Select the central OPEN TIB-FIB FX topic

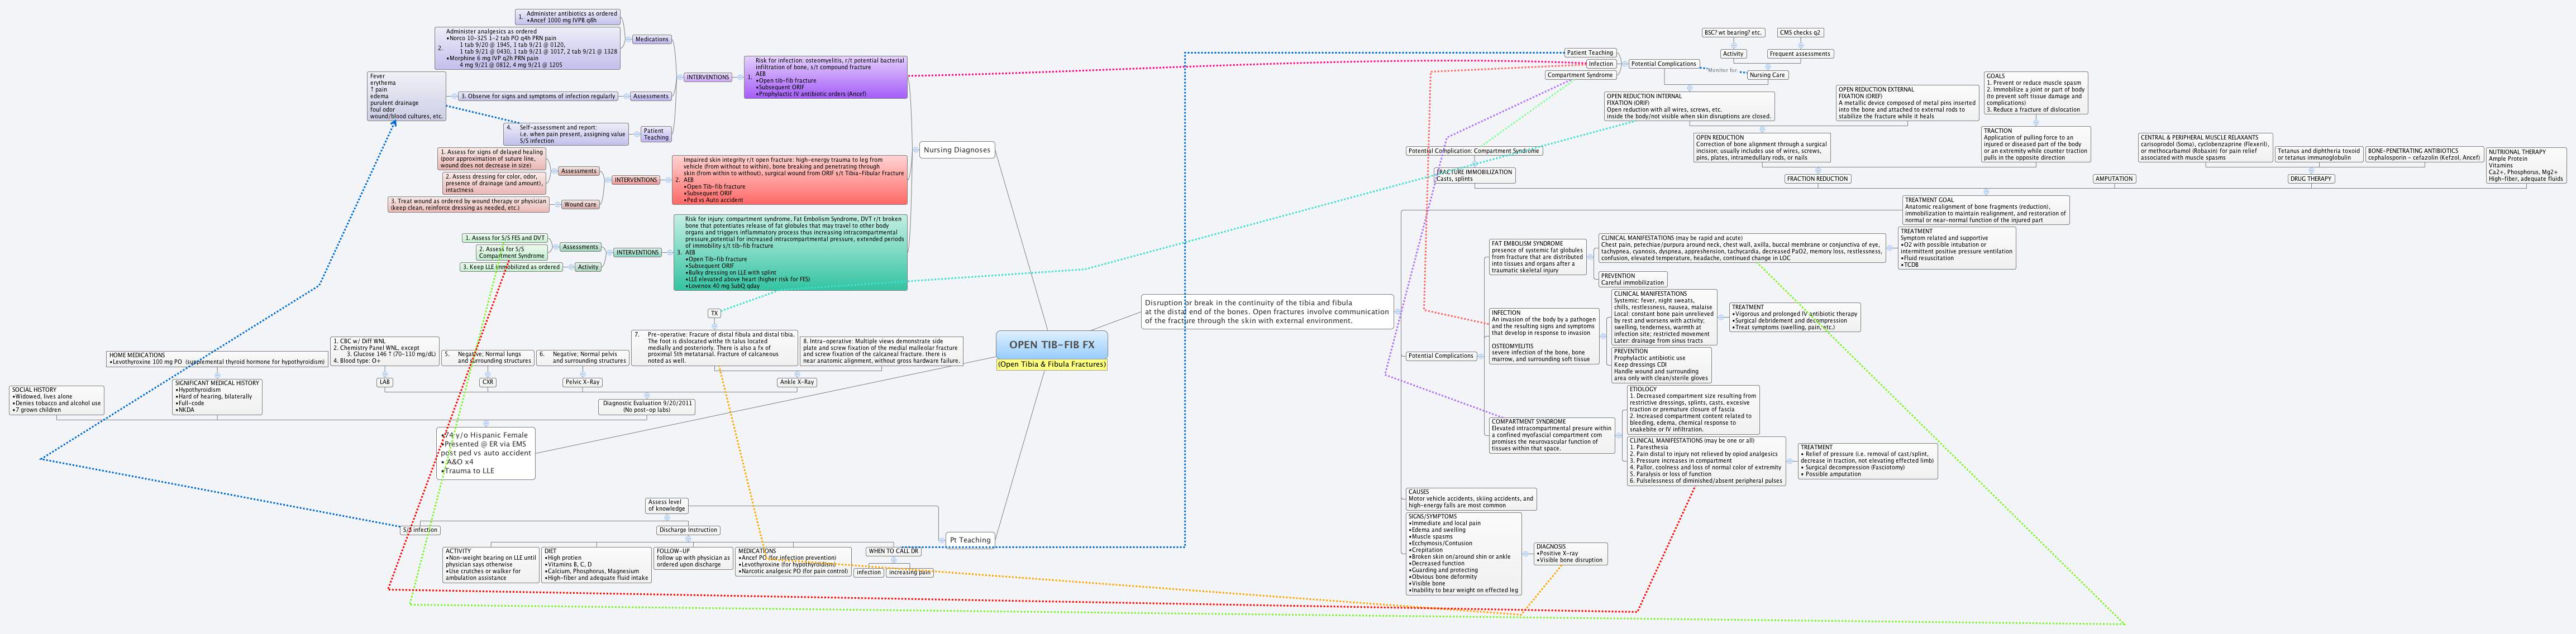pyautogui.click(x=1051, y=344)
